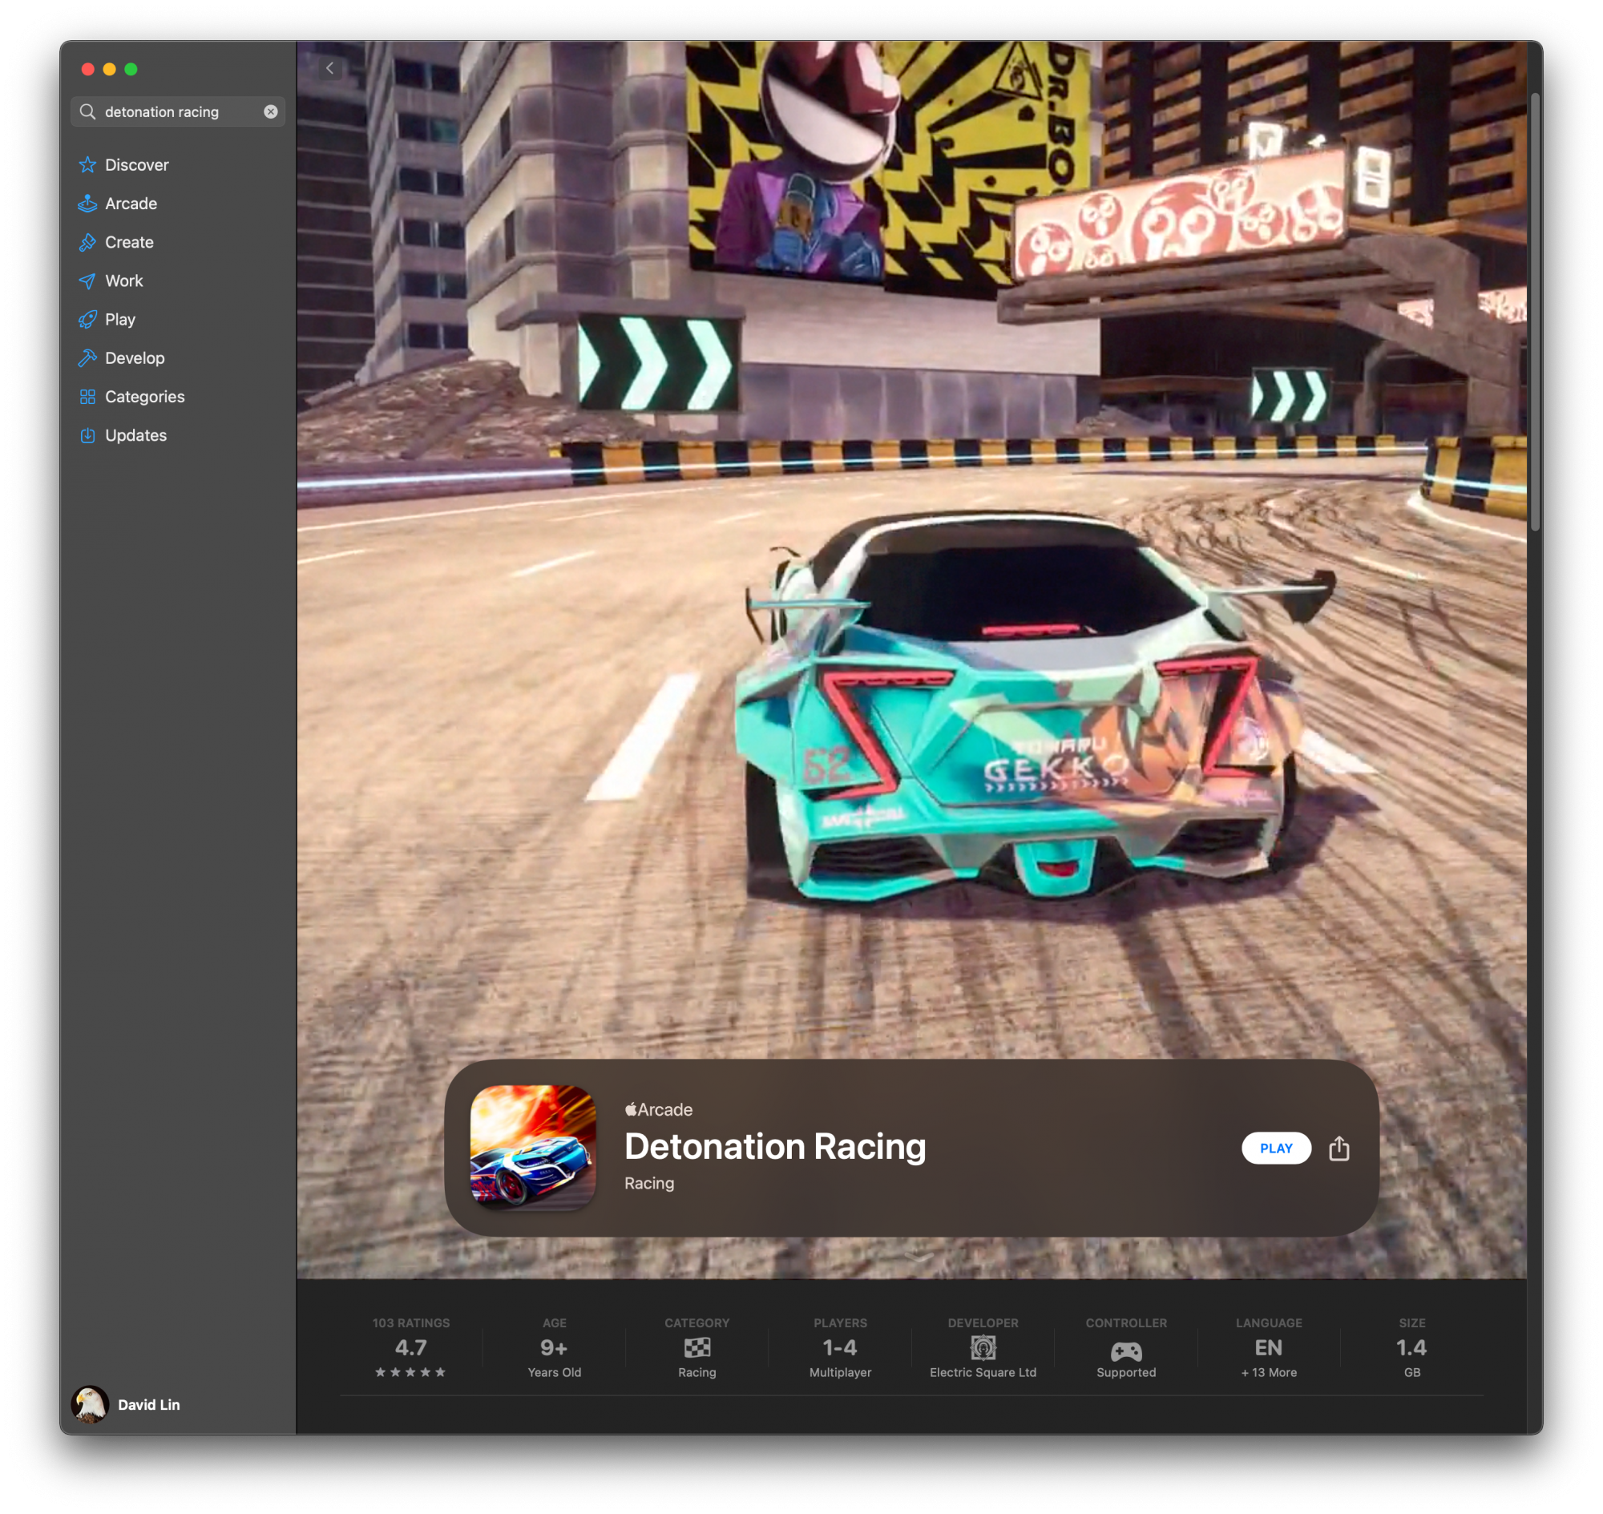
Task: Click the 103 RATINGS label
Action: click(x=411, y=1322)
